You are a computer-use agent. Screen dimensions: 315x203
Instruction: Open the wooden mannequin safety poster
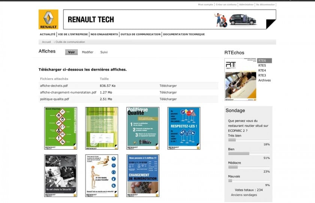click(102, 176)
